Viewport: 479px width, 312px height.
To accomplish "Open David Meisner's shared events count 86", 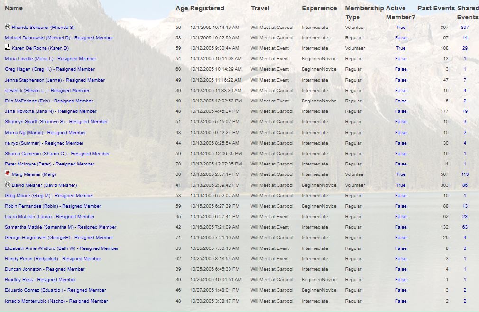I will click(x=465, y=185).
